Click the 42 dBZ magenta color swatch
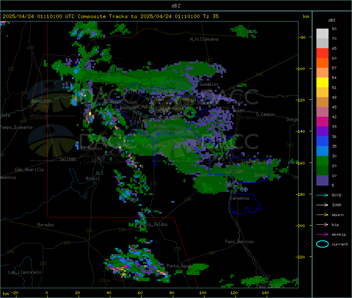 pos(322,121)
